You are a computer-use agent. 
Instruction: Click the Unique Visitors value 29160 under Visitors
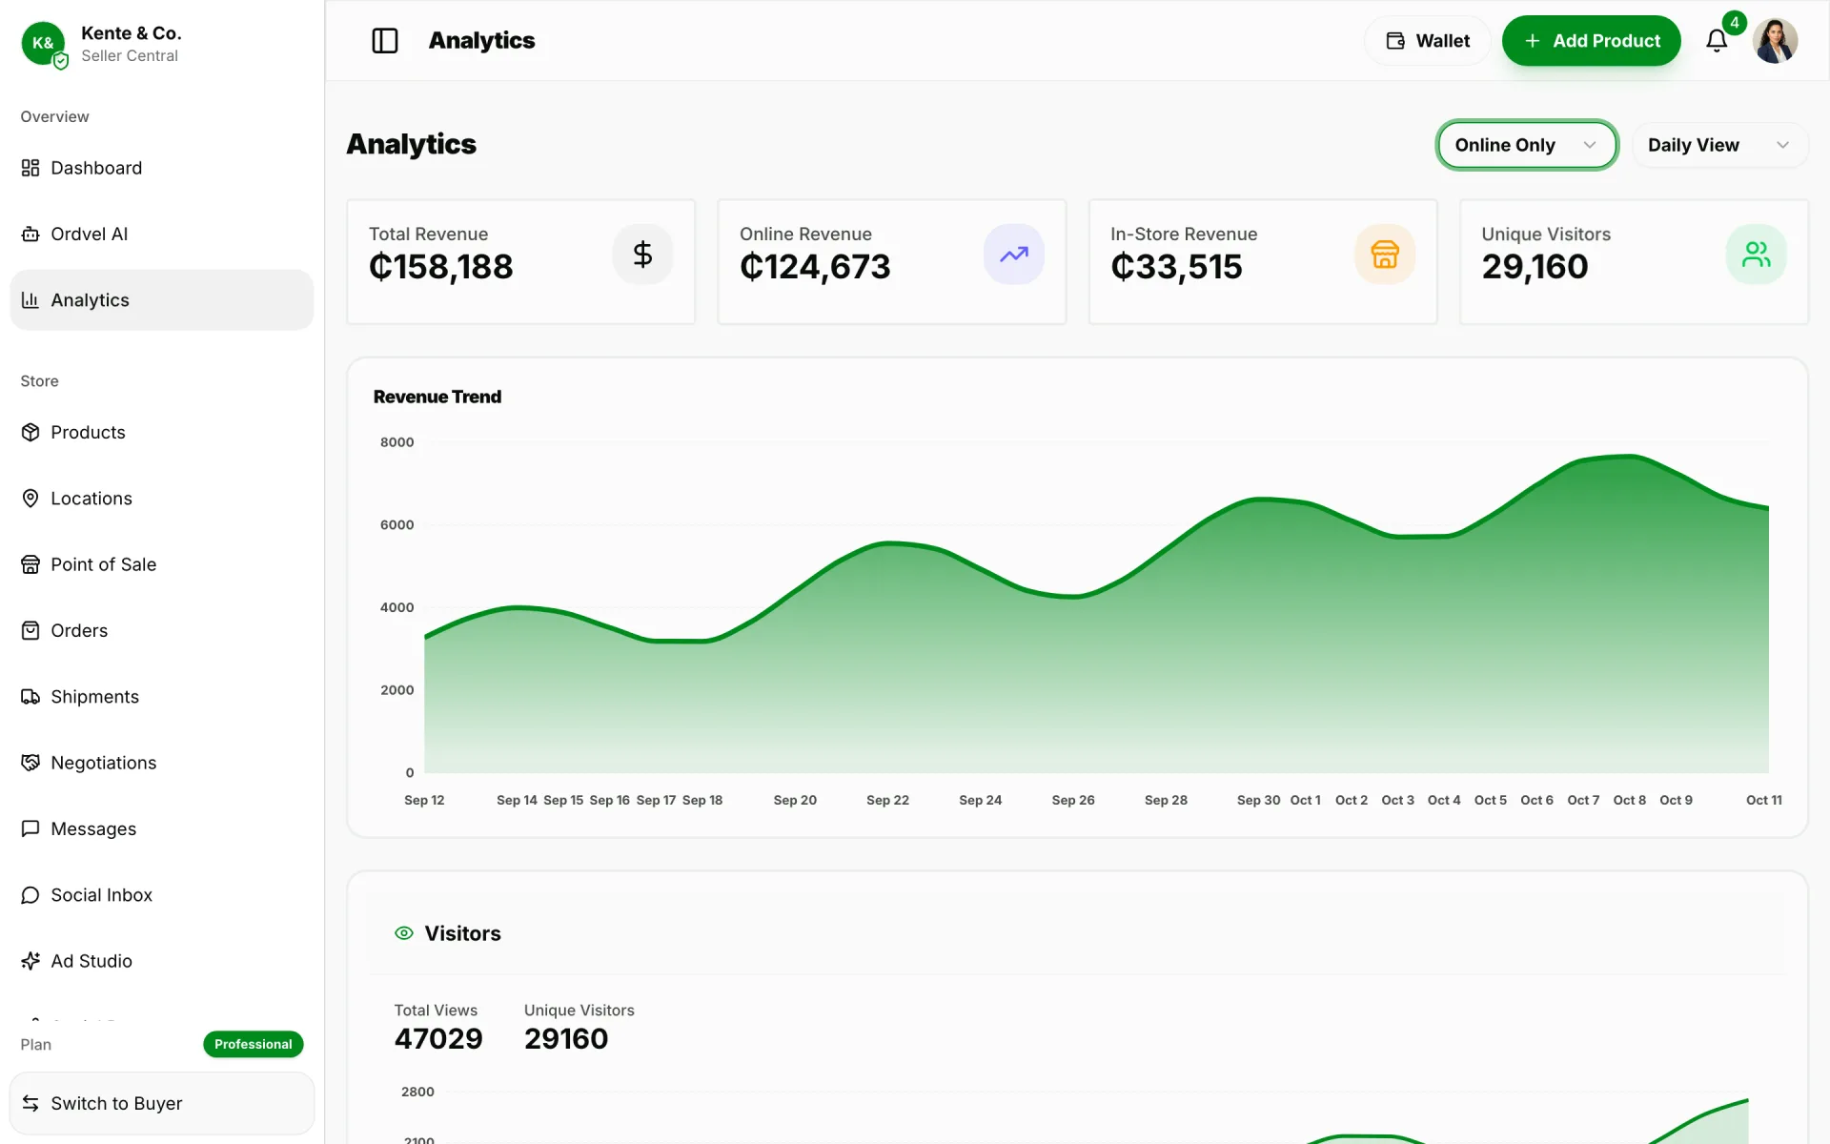(566, 1038)
